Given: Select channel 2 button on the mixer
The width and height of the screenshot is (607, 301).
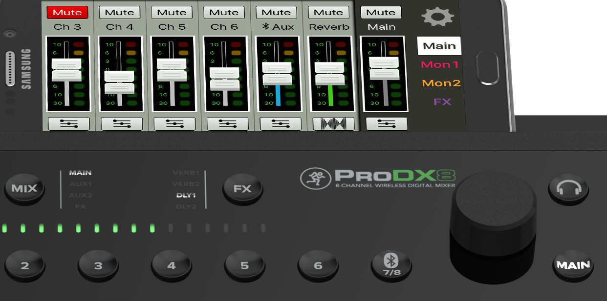Looking at the screenshot, I should [25, 266].
